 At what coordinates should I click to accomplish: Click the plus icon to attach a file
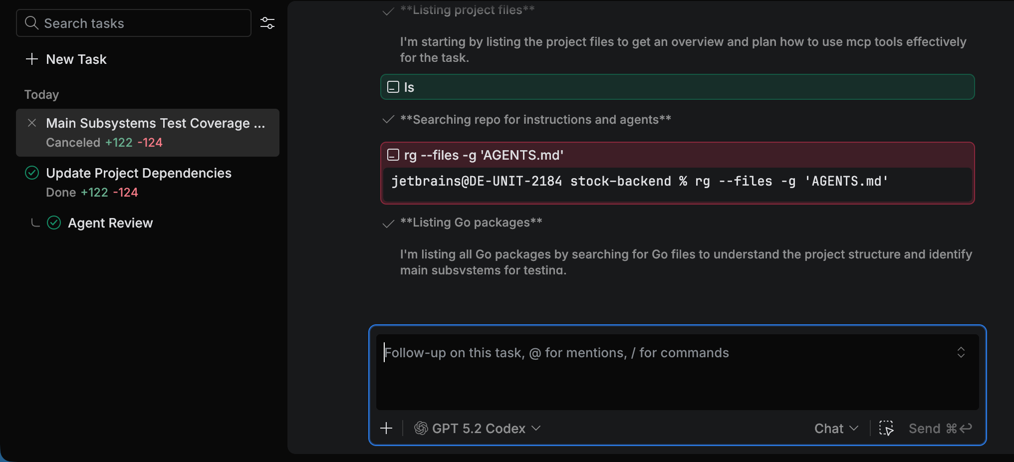tap(386, 428)
